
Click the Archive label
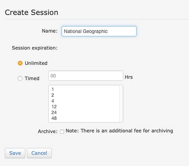tap(48, 131)
